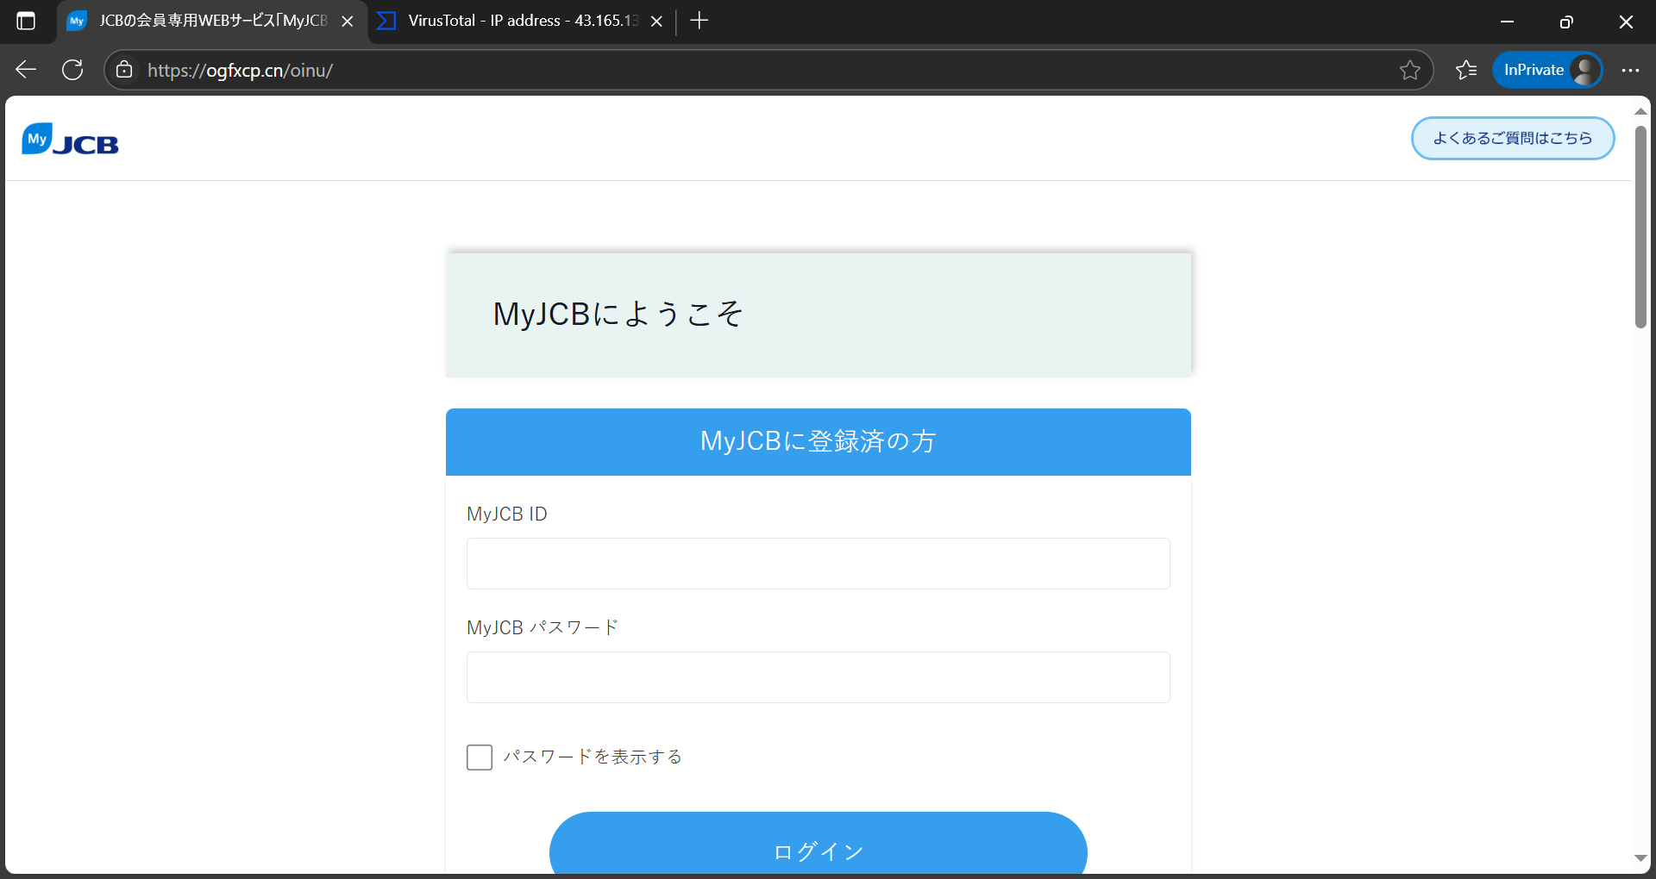Select the JCB MyJCB browser tab
The width and height of the screenshot is (1656, 879).
pos(212,21)
